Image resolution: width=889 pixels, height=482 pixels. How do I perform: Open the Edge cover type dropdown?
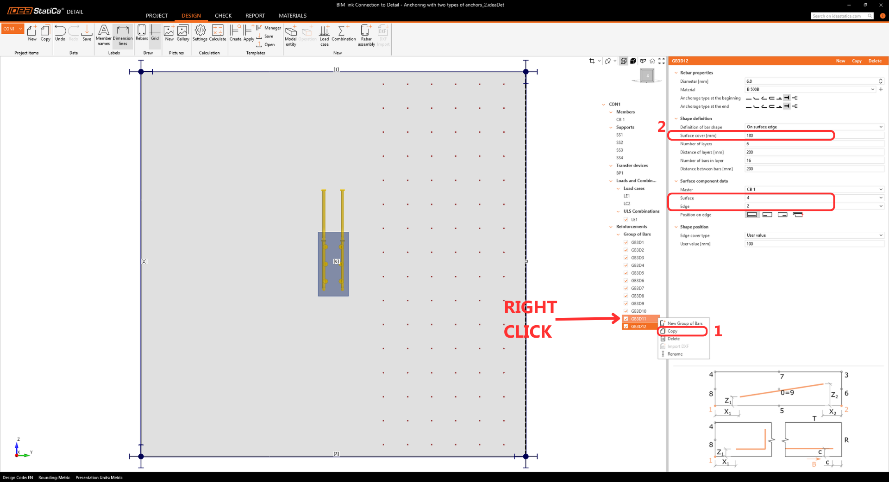point(814,235)
